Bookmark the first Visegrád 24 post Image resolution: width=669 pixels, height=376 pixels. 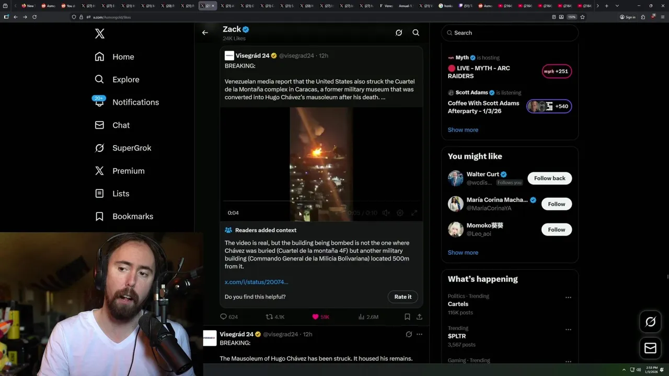tap(407, 316)
